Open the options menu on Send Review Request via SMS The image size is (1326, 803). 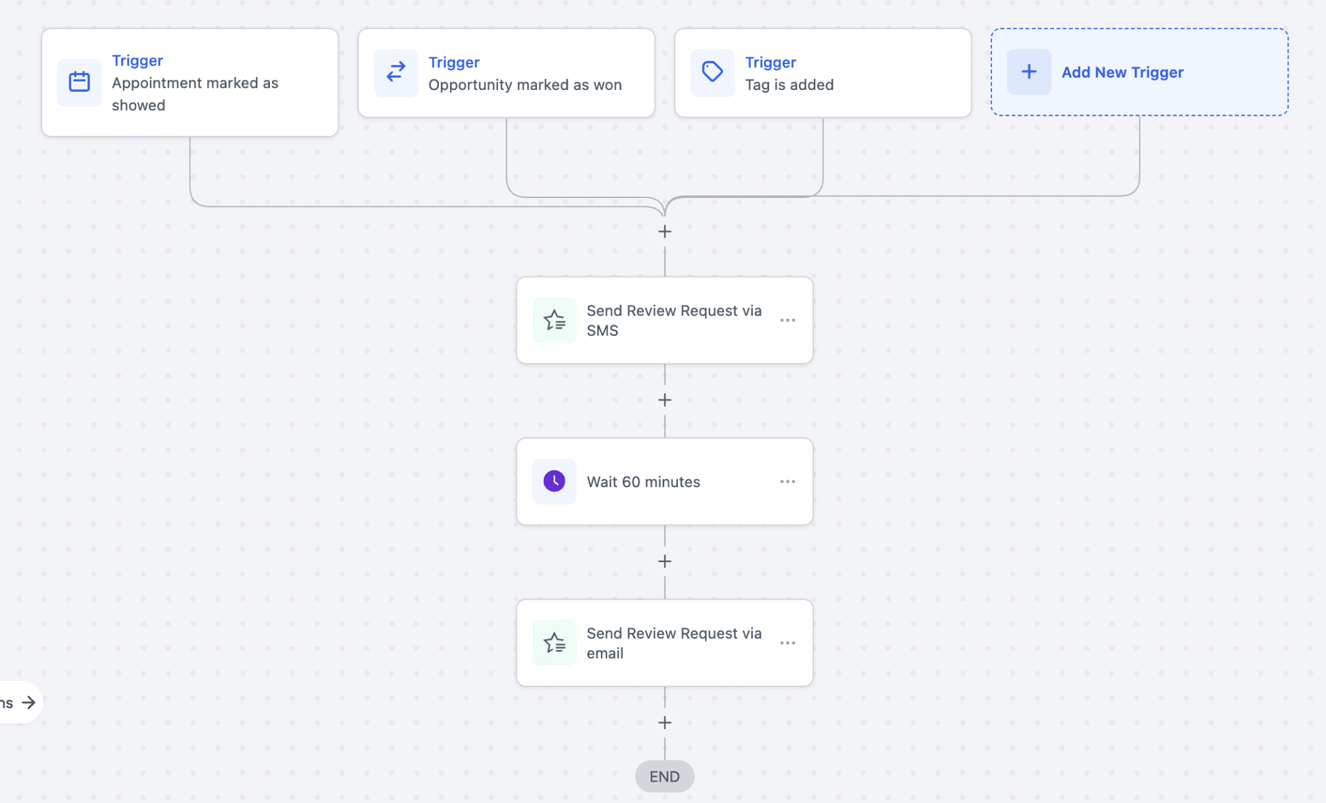pos(789,320)
